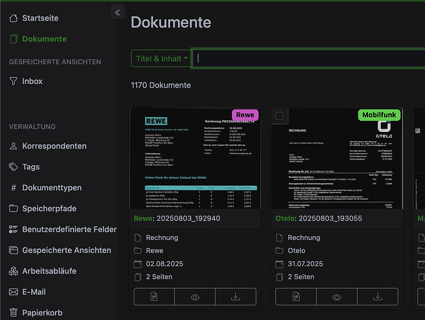
Task: Click date 02.08.2025 on Rewe card
Action: [x=164, y=264]
